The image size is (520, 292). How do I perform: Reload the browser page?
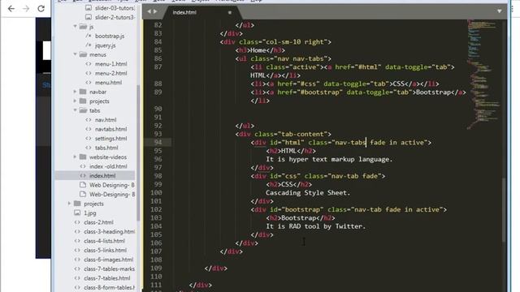41,9
